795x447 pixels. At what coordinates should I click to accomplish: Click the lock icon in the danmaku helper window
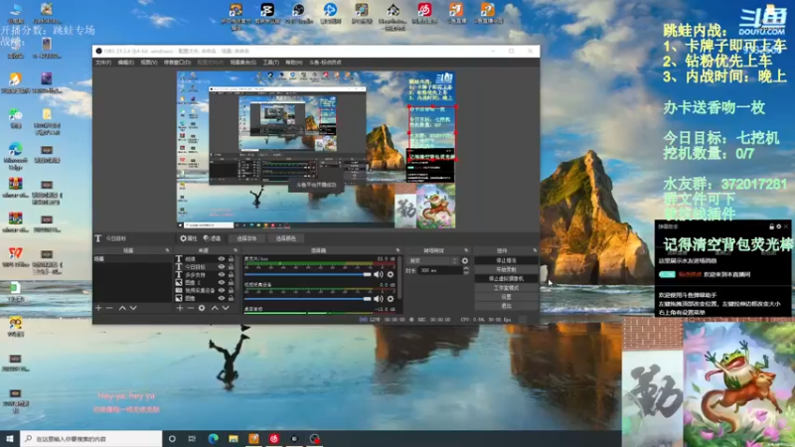[x=771, y=226]
